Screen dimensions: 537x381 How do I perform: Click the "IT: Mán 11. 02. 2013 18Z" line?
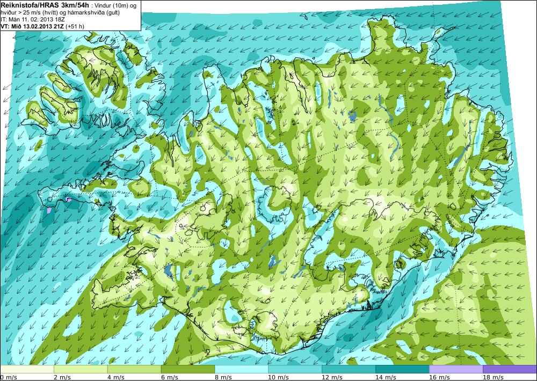coord(33,19)
